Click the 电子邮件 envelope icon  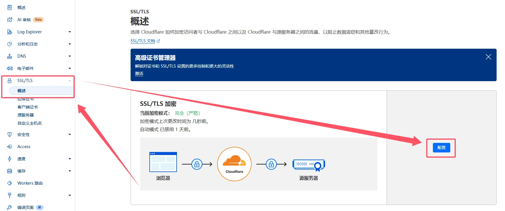pos(10,68)
